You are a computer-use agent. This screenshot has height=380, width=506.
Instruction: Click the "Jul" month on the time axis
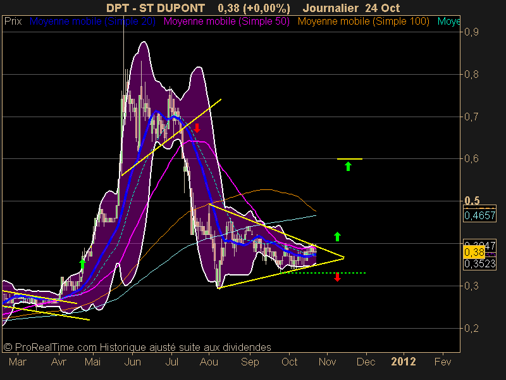click(x=171, y=362)
